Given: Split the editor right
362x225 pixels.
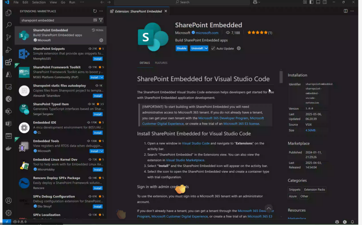Looking at the screenshot, I should tap(346, 11).
